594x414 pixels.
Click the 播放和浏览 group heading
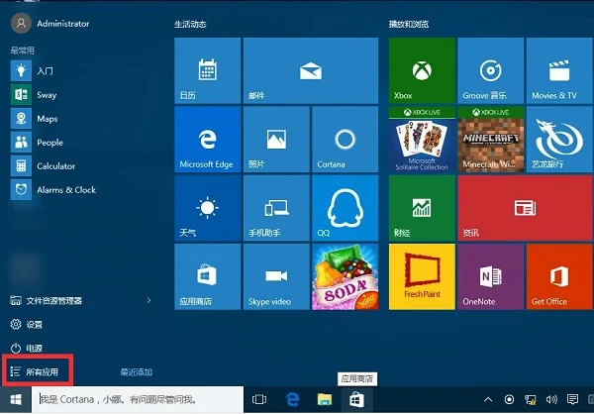(x=409, y=24)
